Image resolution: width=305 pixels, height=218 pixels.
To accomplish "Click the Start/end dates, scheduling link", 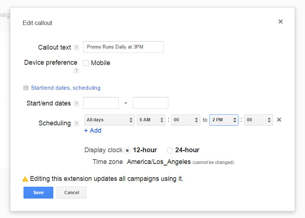I will (x=65, y=88).
